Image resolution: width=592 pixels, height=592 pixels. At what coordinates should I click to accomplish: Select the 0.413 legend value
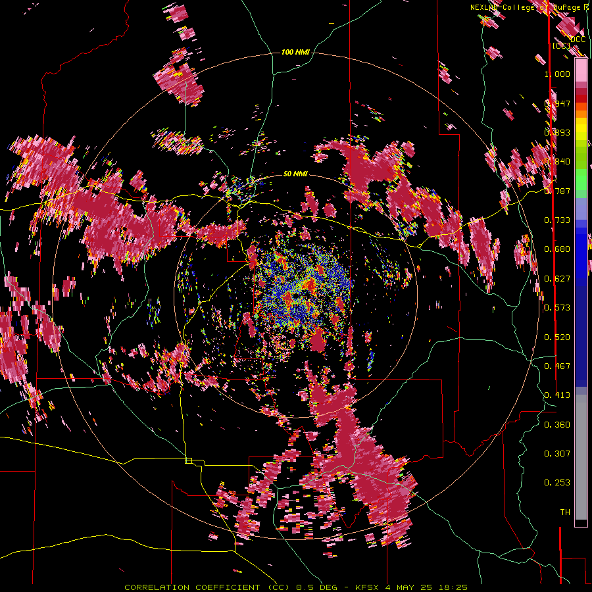click(x=557, y=395)
